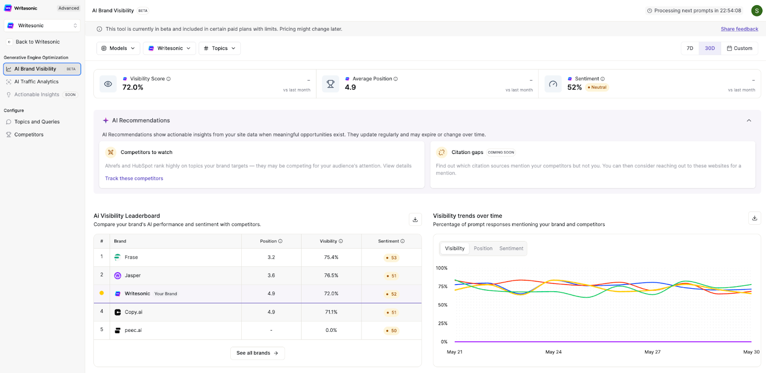Viewport: 766px width, 373px height.
Task: Click the Neutral sentiment badge
Action: tap(597, 88)
